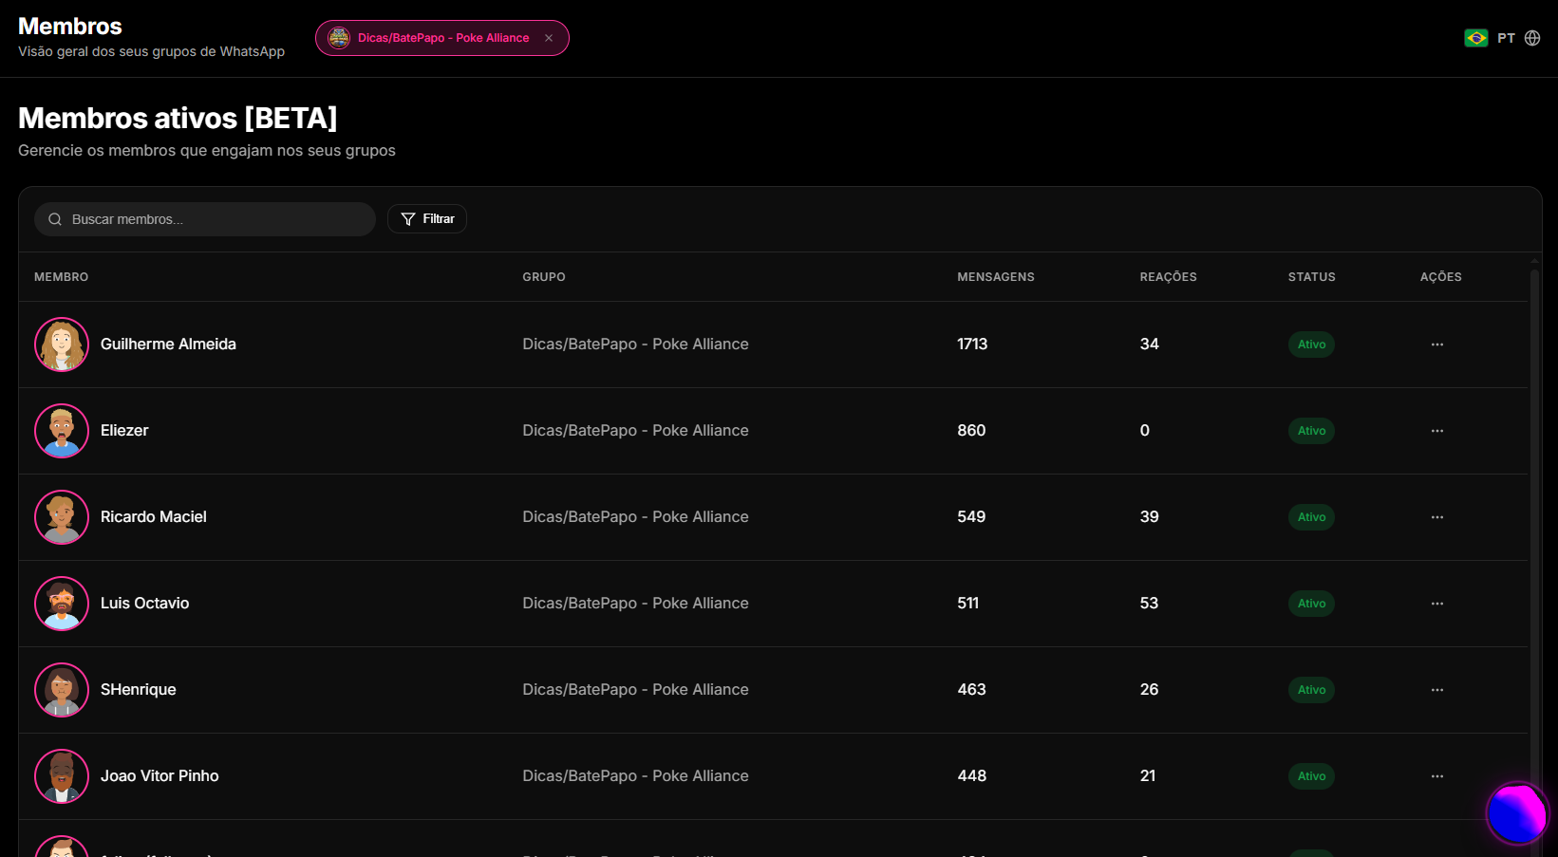Click message count 511
Image resolution: width=1558 pixels, height=857 pixels.
point(967,604)
